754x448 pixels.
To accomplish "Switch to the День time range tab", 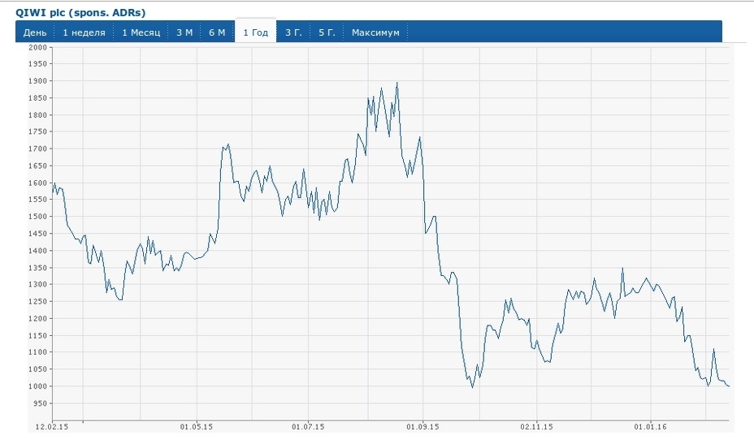I will pos(35,32).
